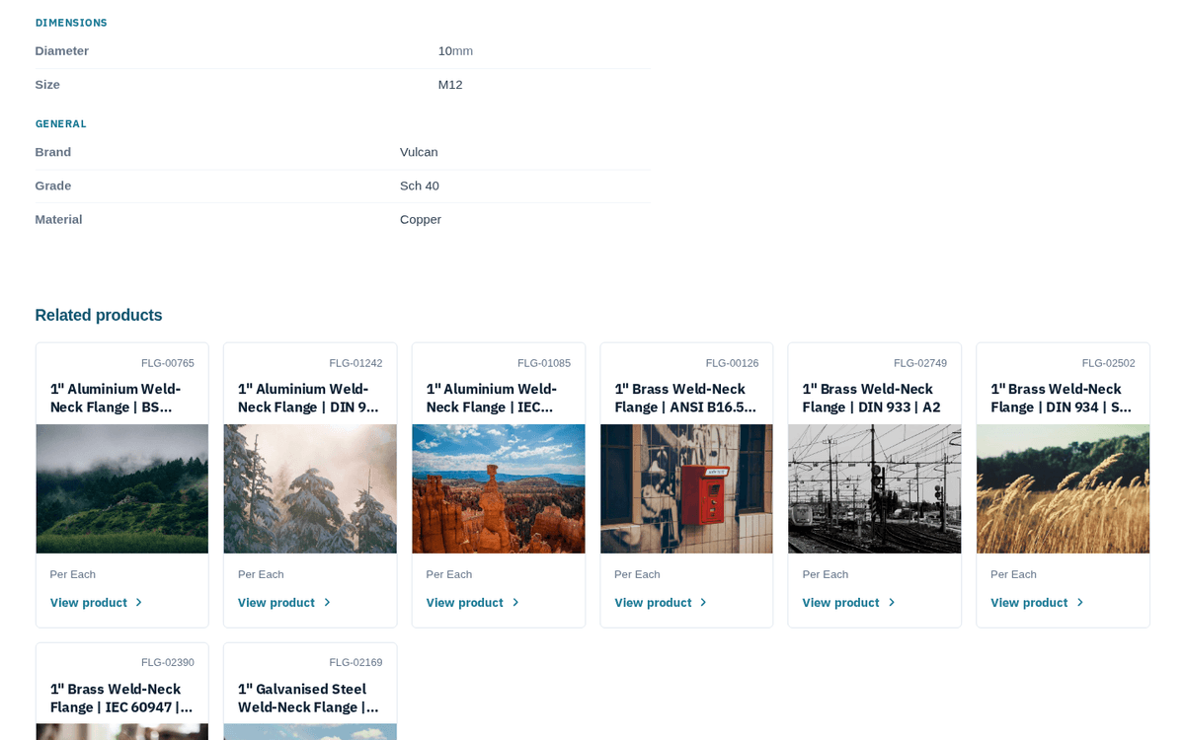The width and height of the screenshot is (1185, 740).
Task: Click chevron arrow on FLG-00126 View product
Action: point(702,603)
